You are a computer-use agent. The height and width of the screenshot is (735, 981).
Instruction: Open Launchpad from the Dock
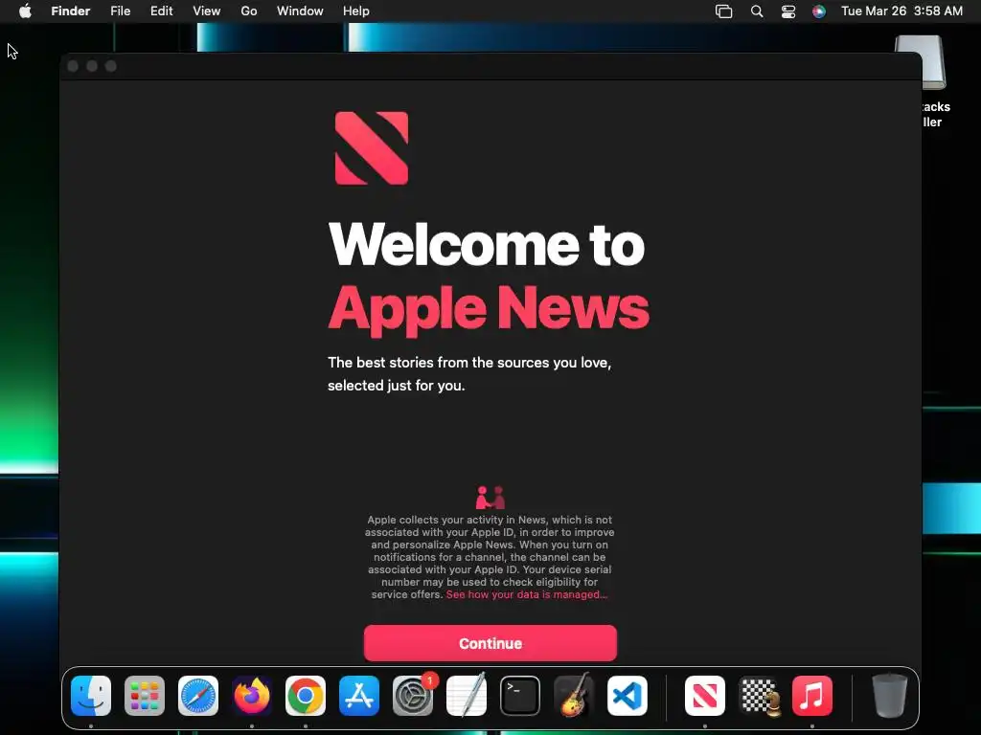point(145,696)
